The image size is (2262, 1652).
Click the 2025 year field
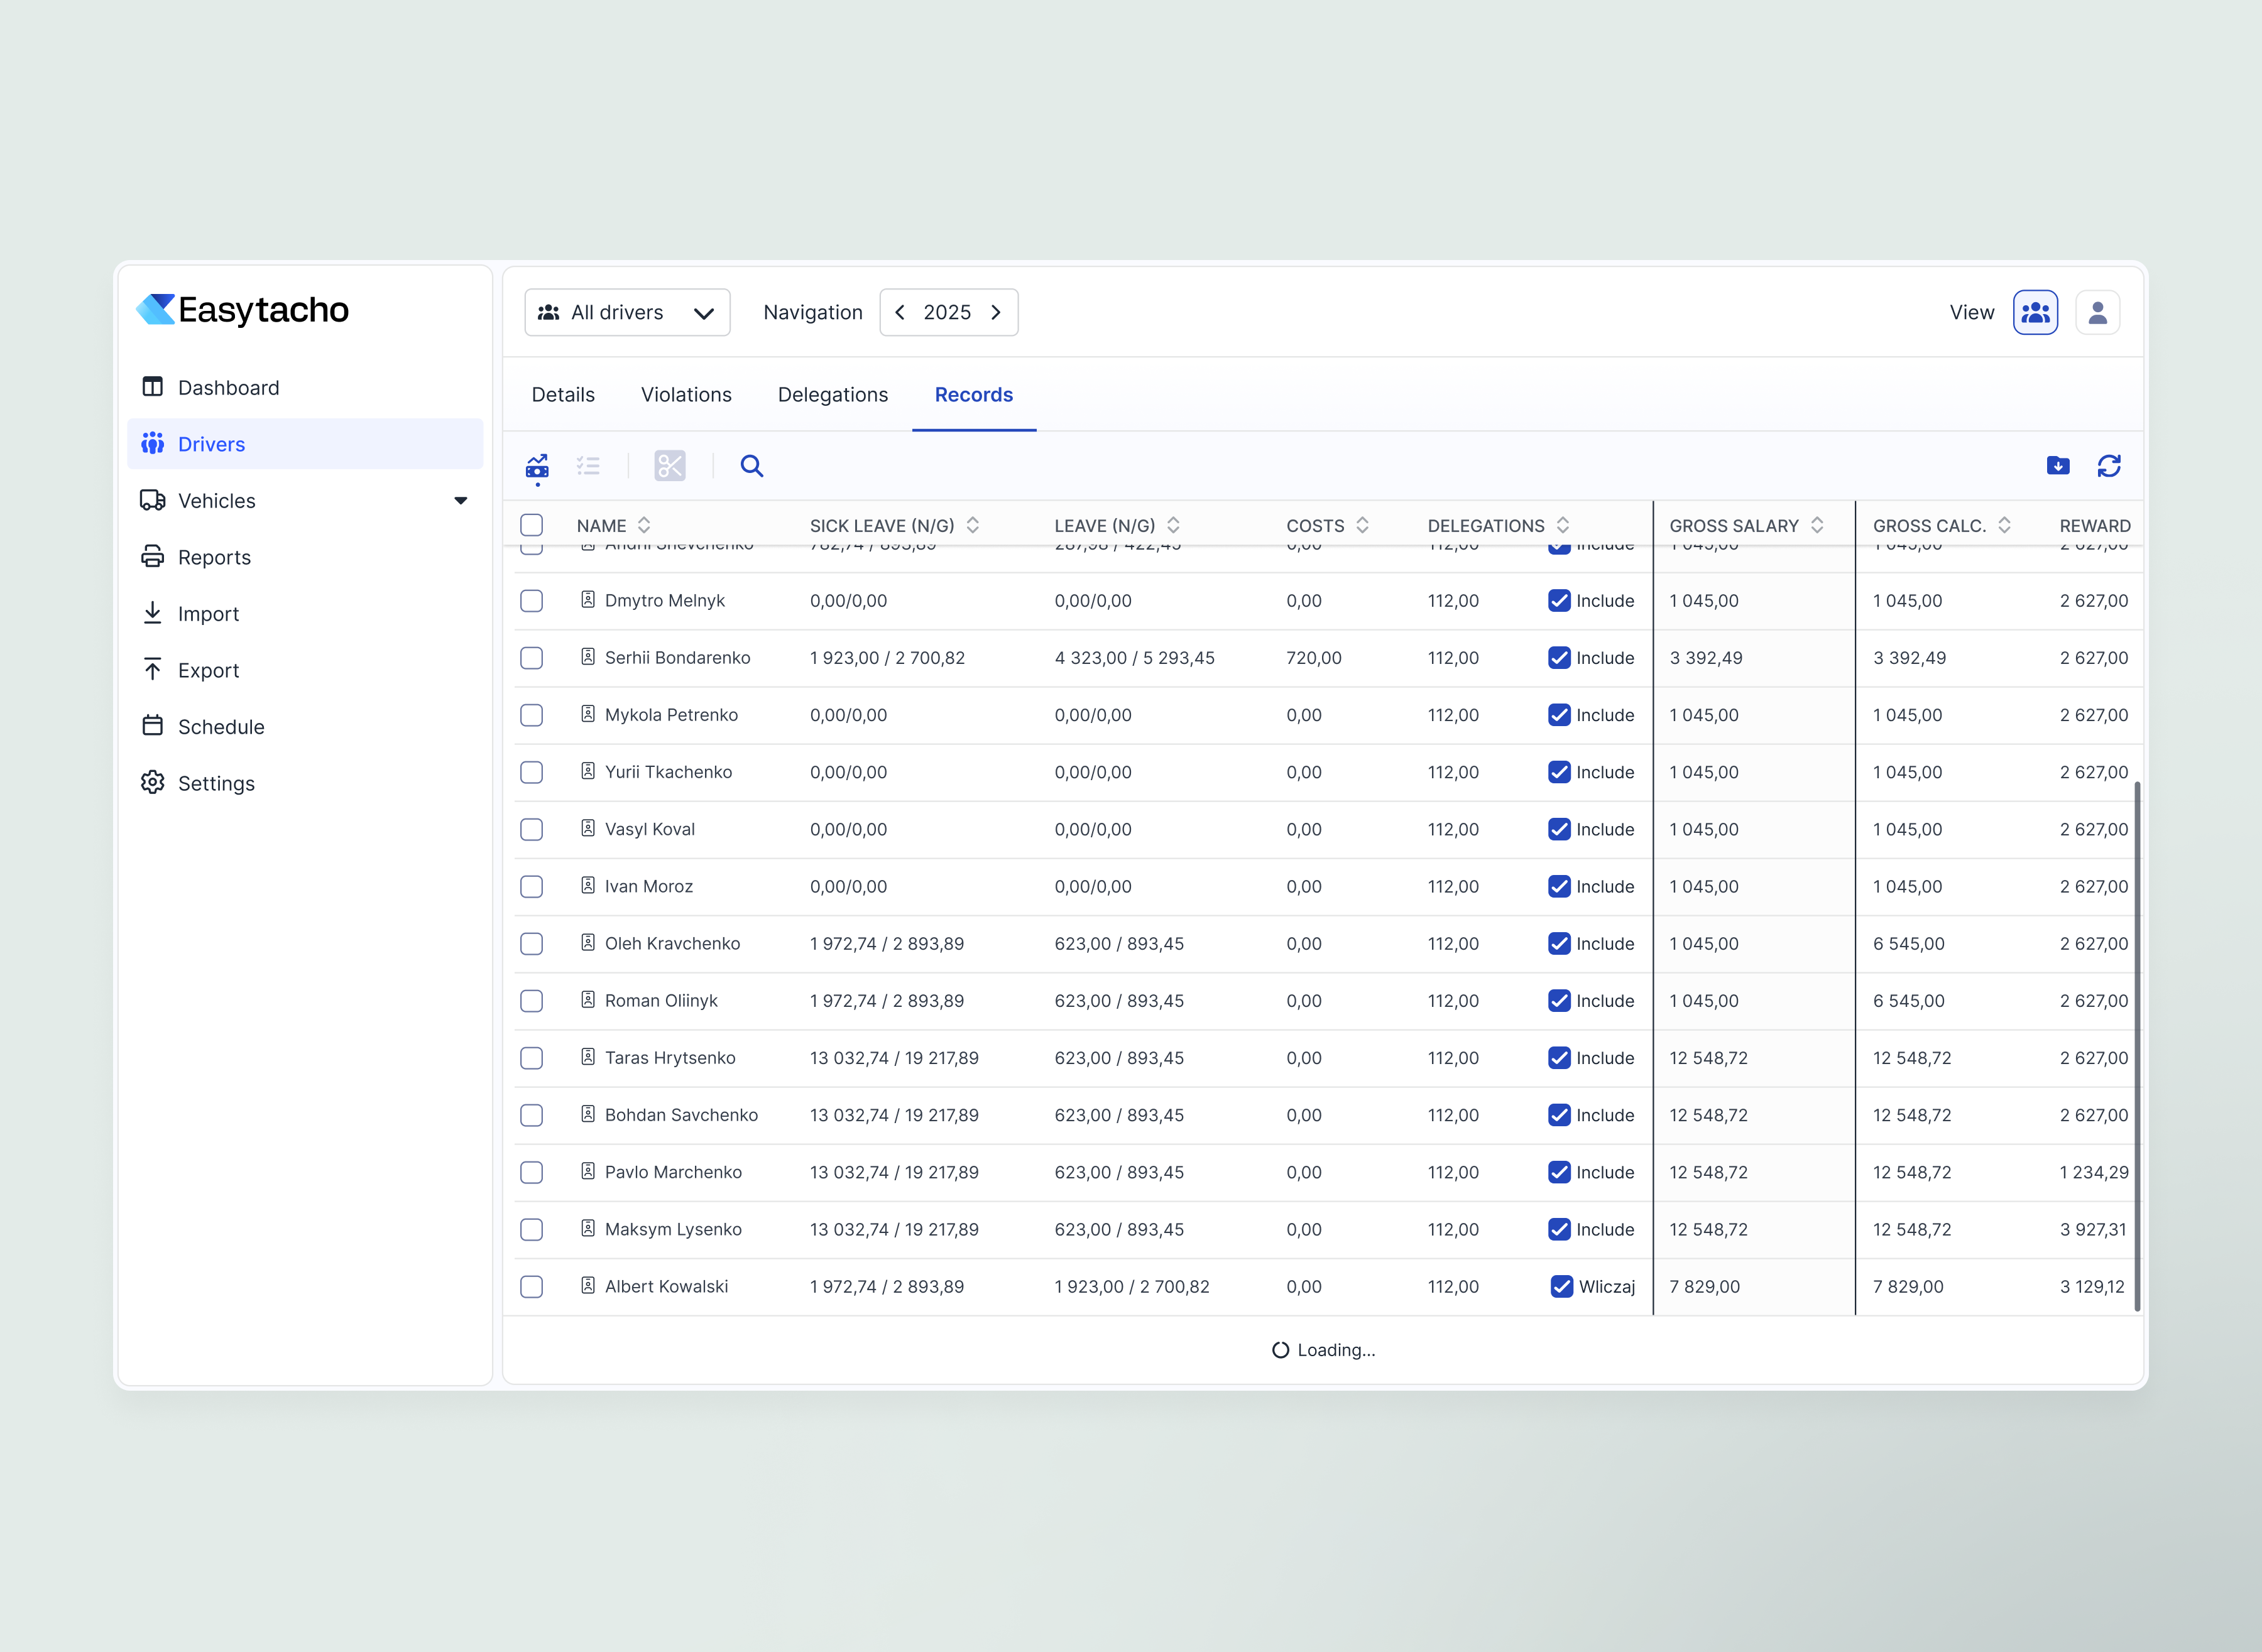(948, 313)
